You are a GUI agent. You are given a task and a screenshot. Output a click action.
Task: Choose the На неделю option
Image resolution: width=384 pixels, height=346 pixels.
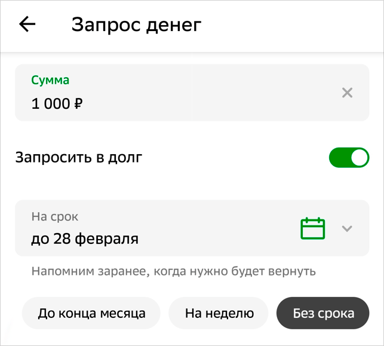pos(219,313)
